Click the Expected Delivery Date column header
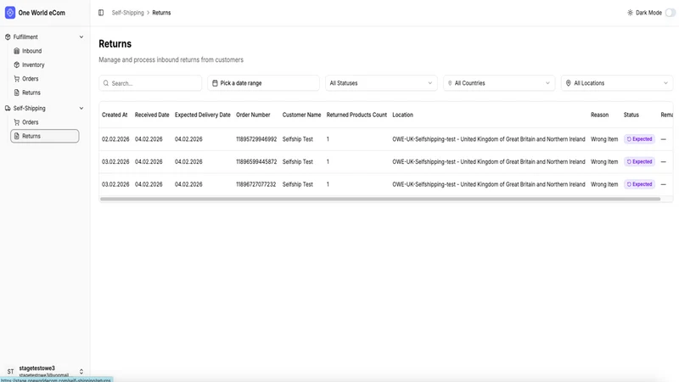This screenshot has width=679, height=382. coord(203,115)
